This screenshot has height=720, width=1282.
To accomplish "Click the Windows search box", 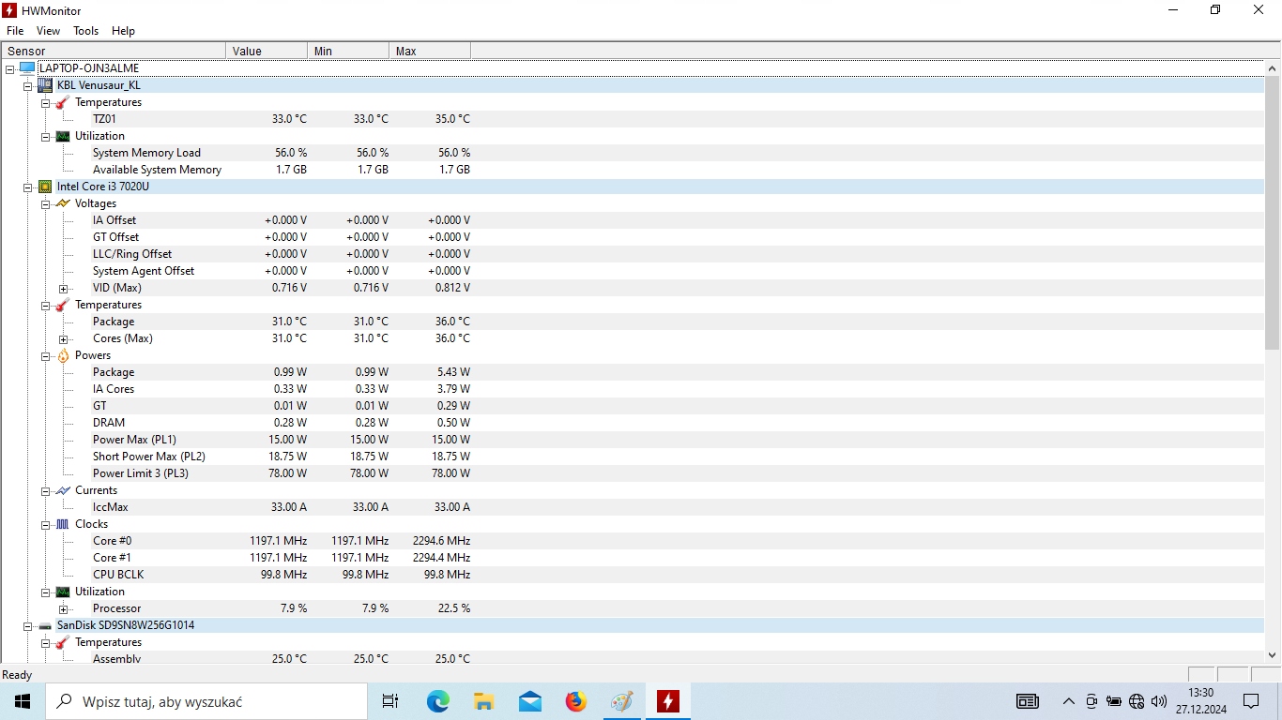I will [x=206, y=701].
